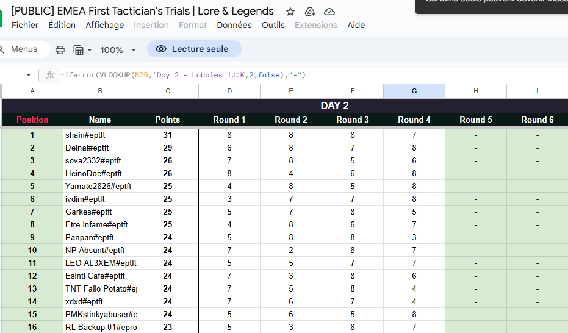
Task: Select the NP Absunt#eptft name cell
Action: tap(100, 250)
